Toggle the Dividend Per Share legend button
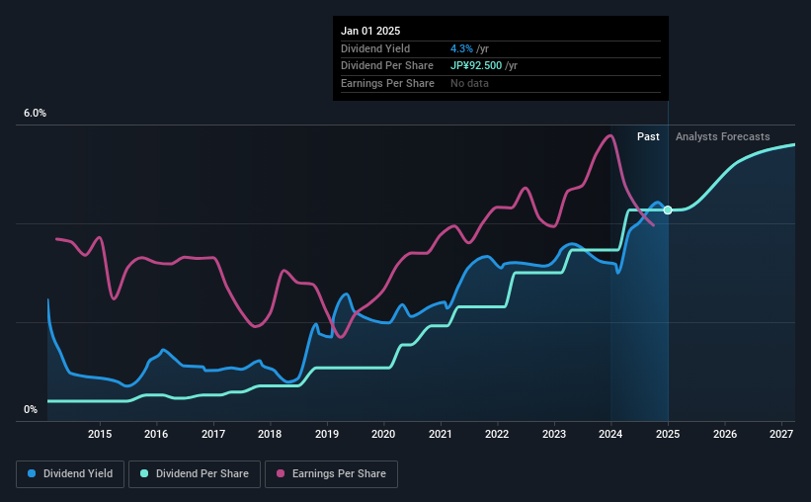 click(x=195, y=474)
